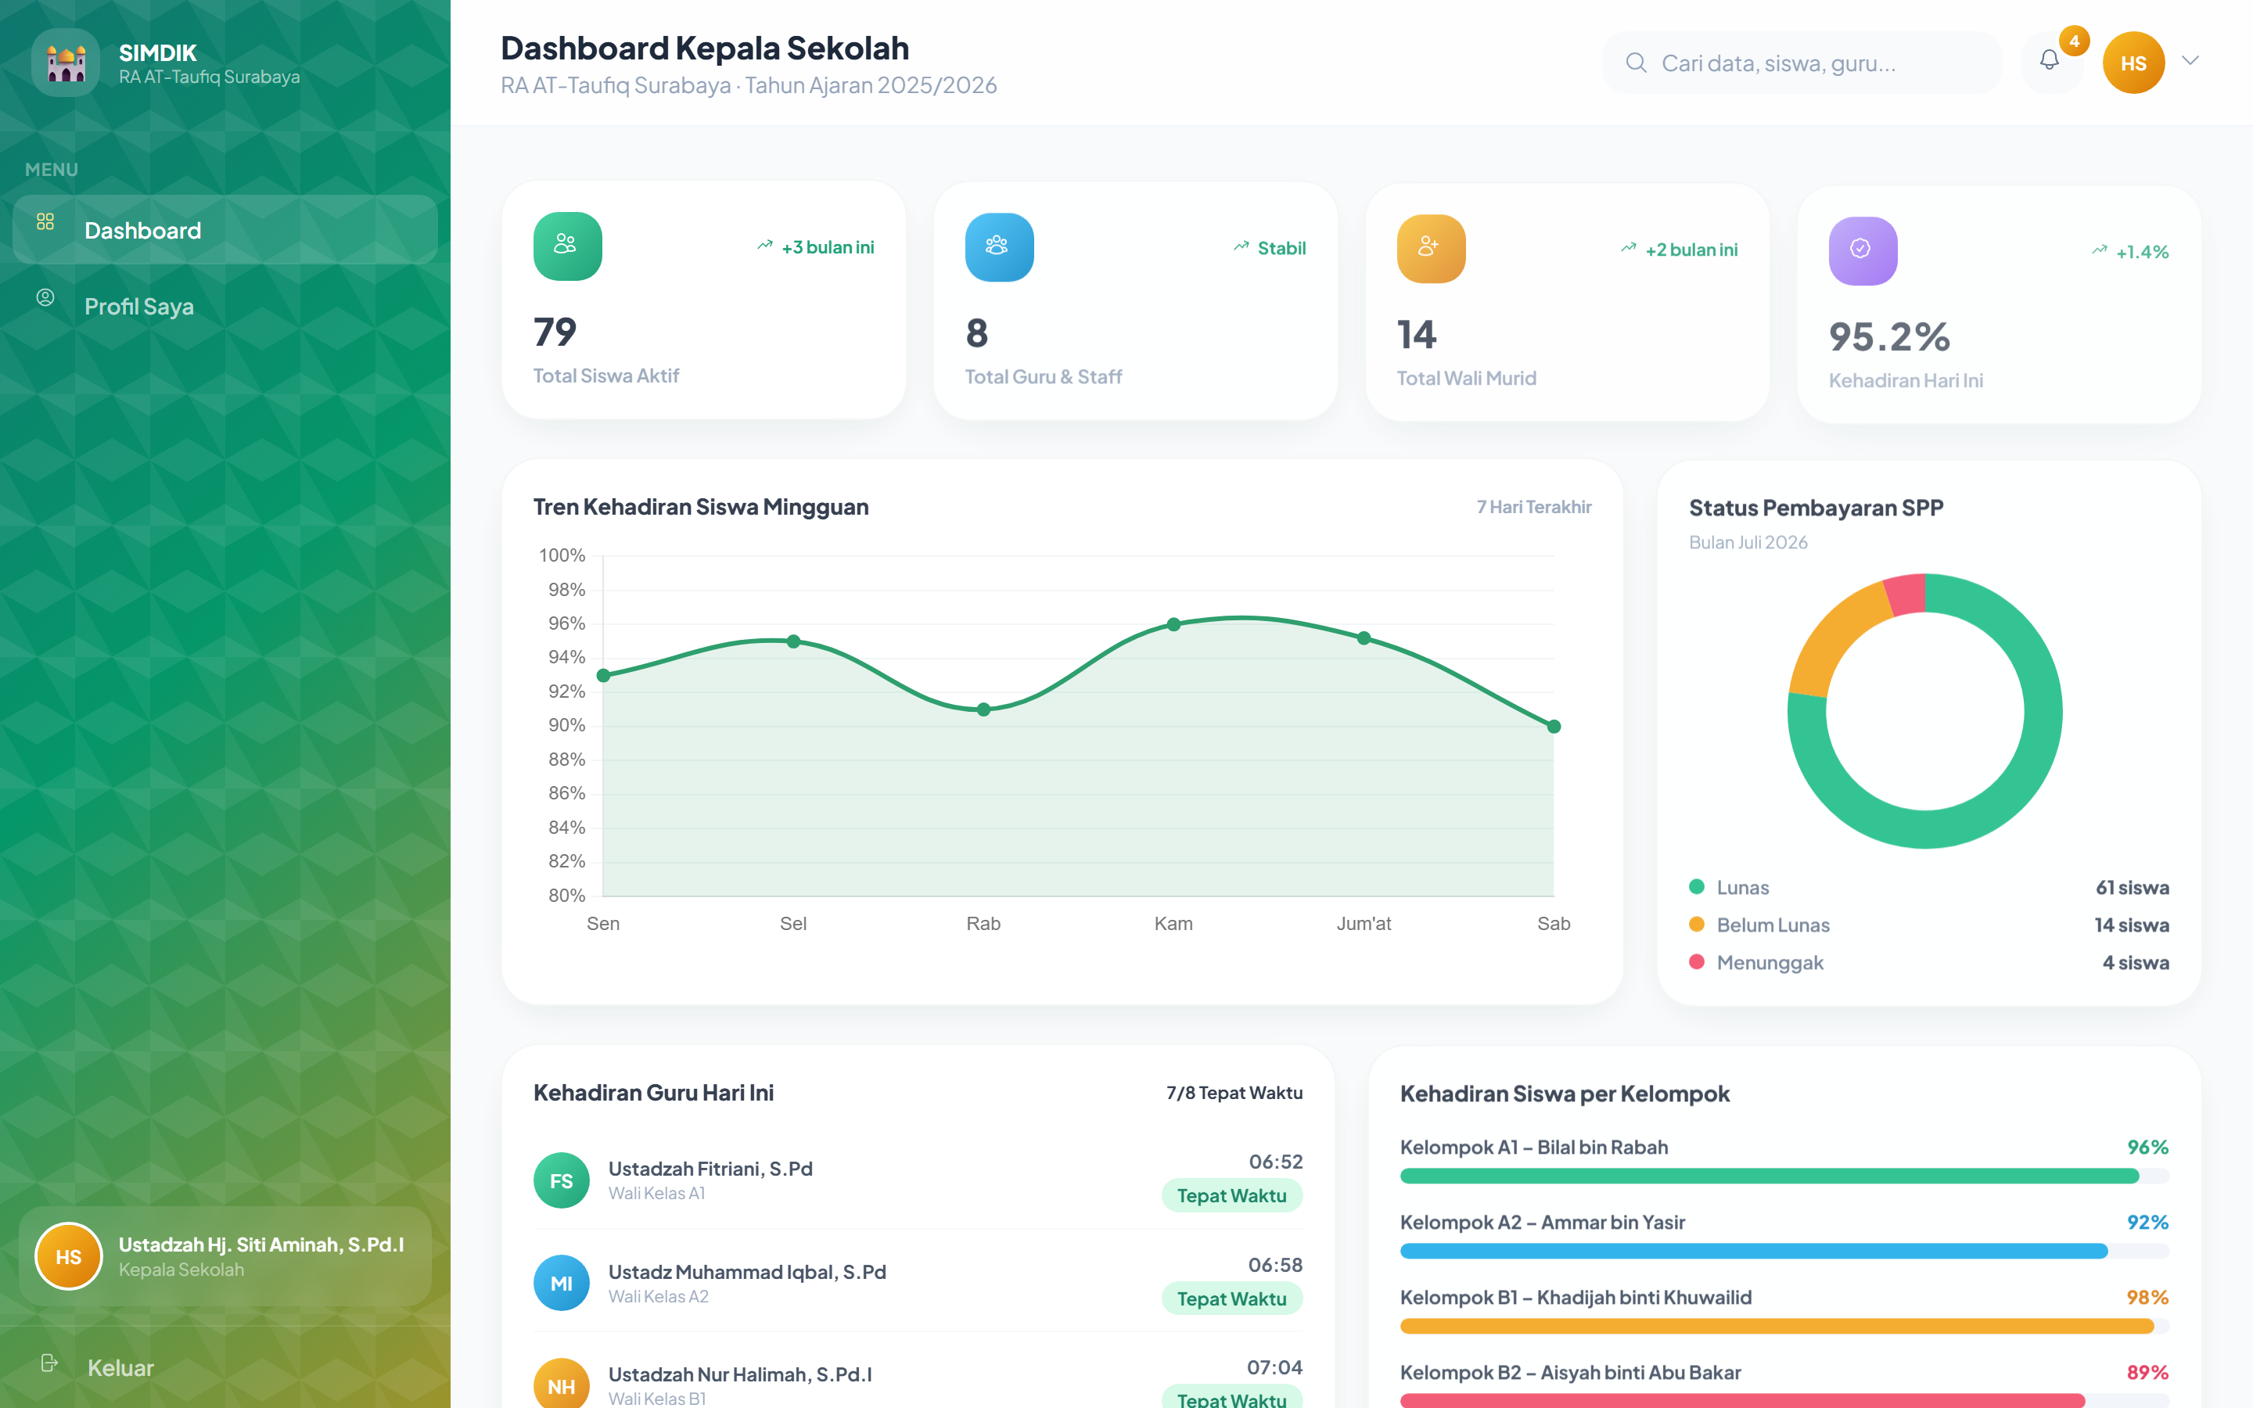
Task: Click the trend arrow next to +1.4%
Action: pos(2100,250)
